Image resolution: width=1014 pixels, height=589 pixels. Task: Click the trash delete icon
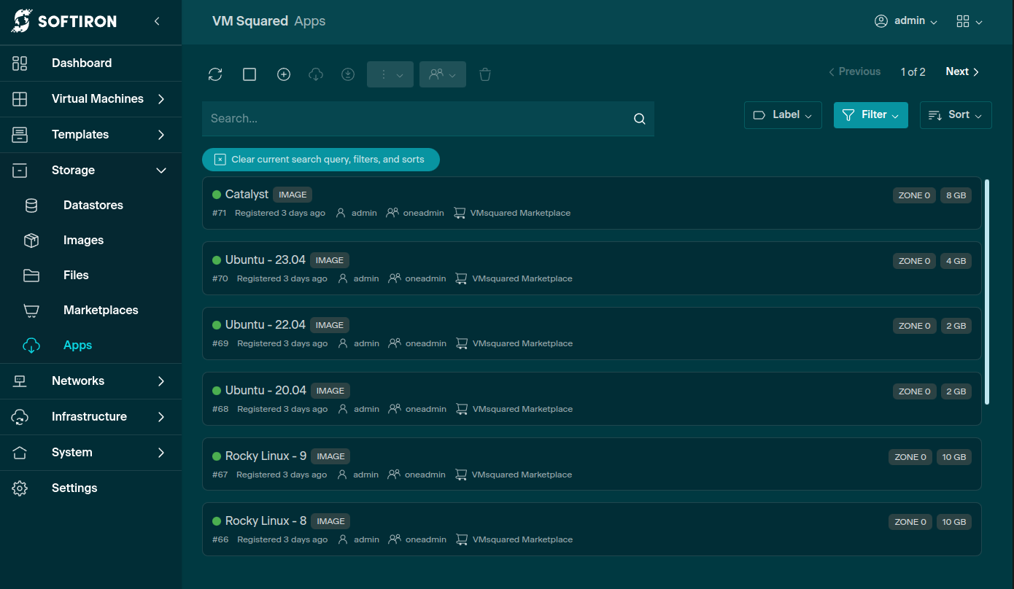point(485,74)
